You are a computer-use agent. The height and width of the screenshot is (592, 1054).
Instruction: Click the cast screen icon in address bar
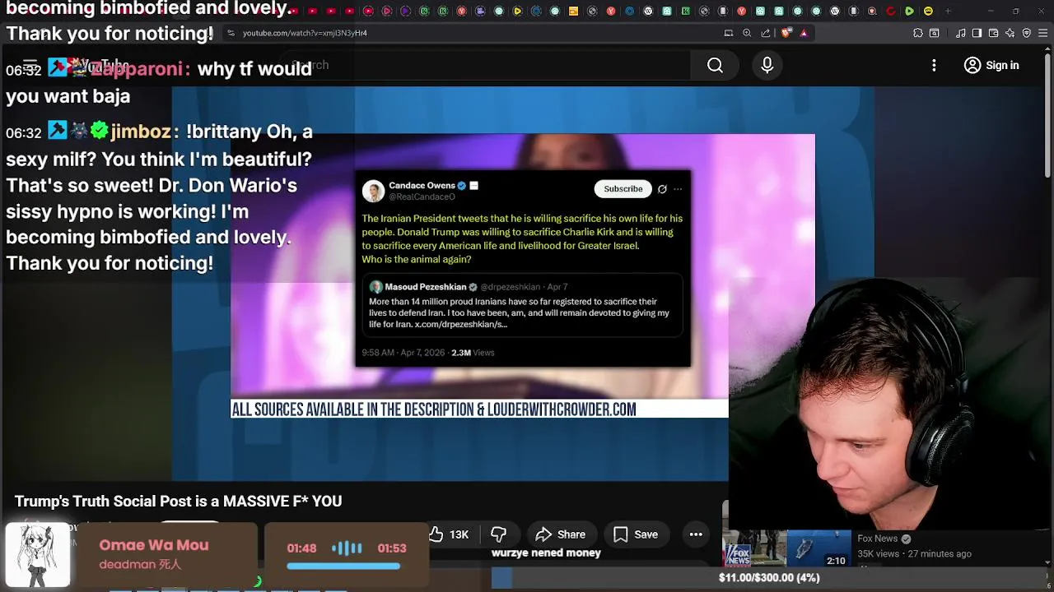click(729, 33)
